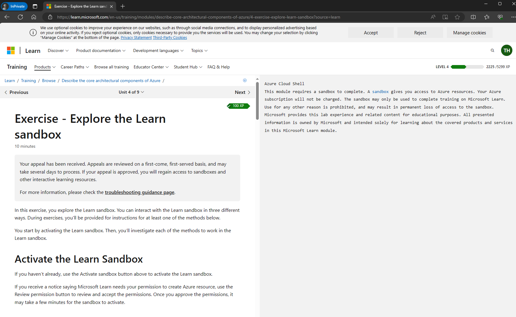Click the Learn breadcrumb link
Screen dimensions: 516x317
coord(10,81)
